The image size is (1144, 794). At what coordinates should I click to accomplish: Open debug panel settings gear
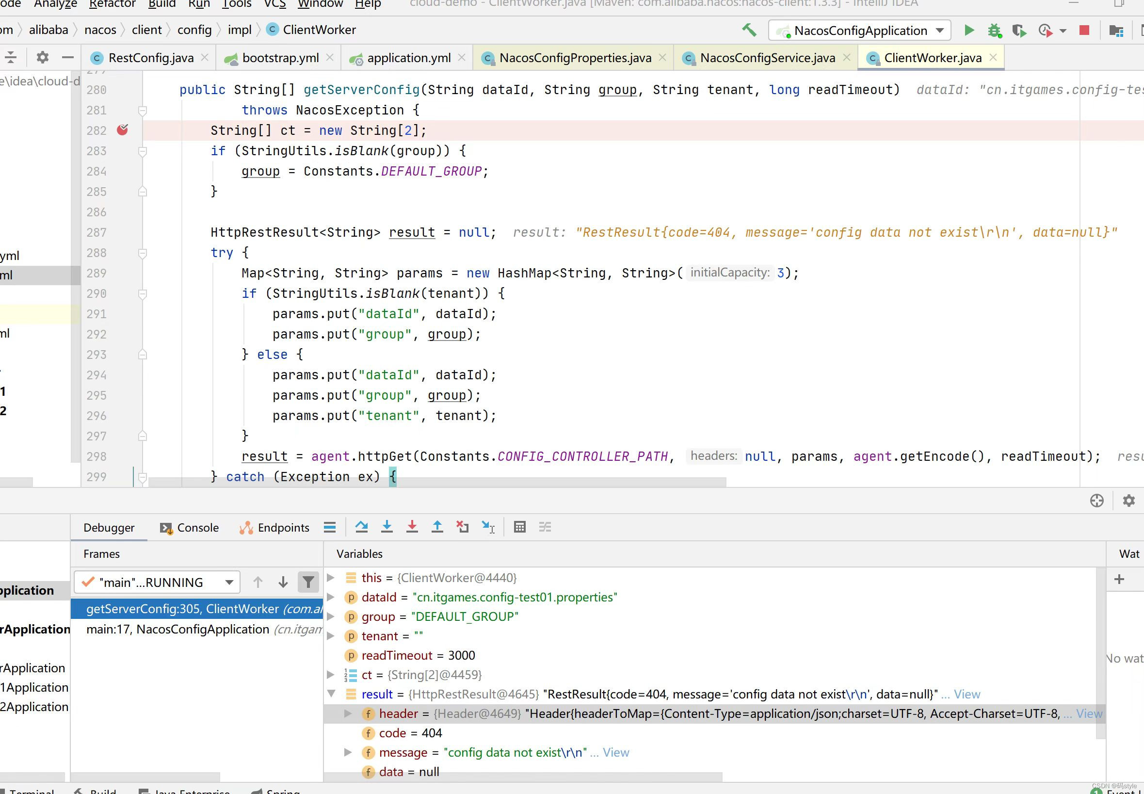point(1128,501)
